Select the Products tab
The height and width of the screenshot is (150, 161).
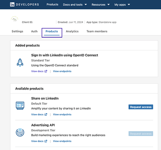coord(52,31)
